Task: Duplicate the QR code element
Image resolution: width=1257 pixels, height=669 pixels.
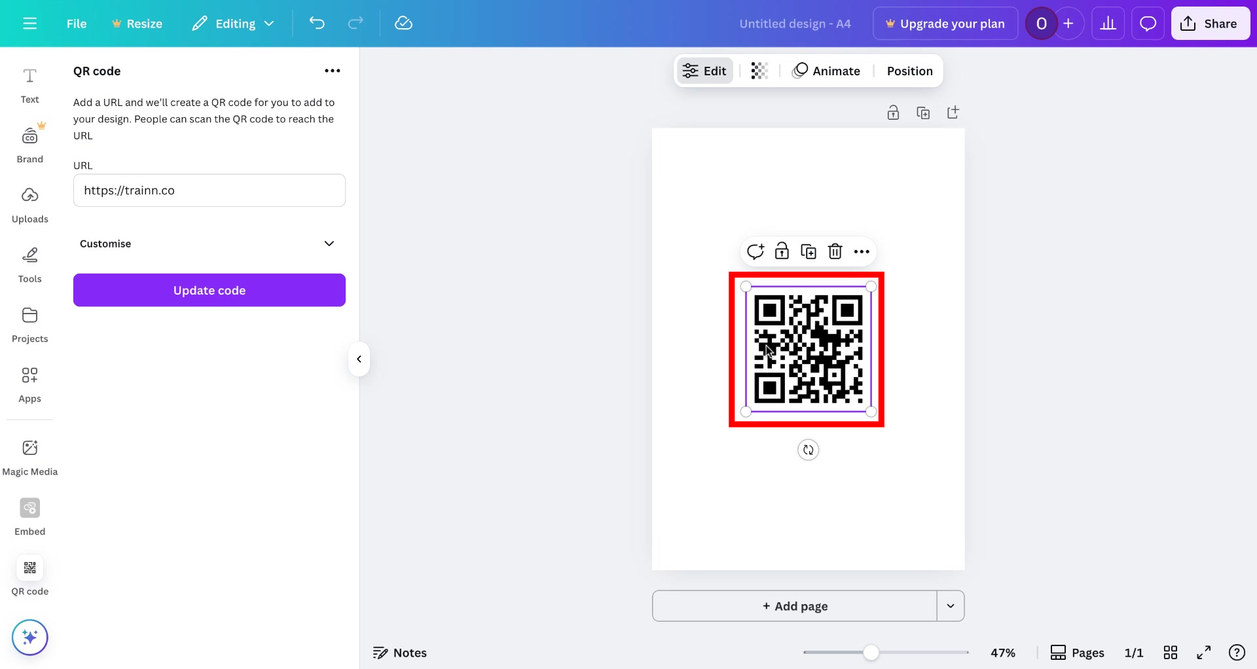Action: tap(809, 251)
